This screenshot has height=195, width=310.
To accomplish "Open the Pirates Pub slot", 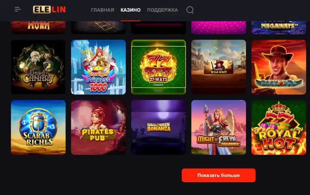I will (98, 127).
